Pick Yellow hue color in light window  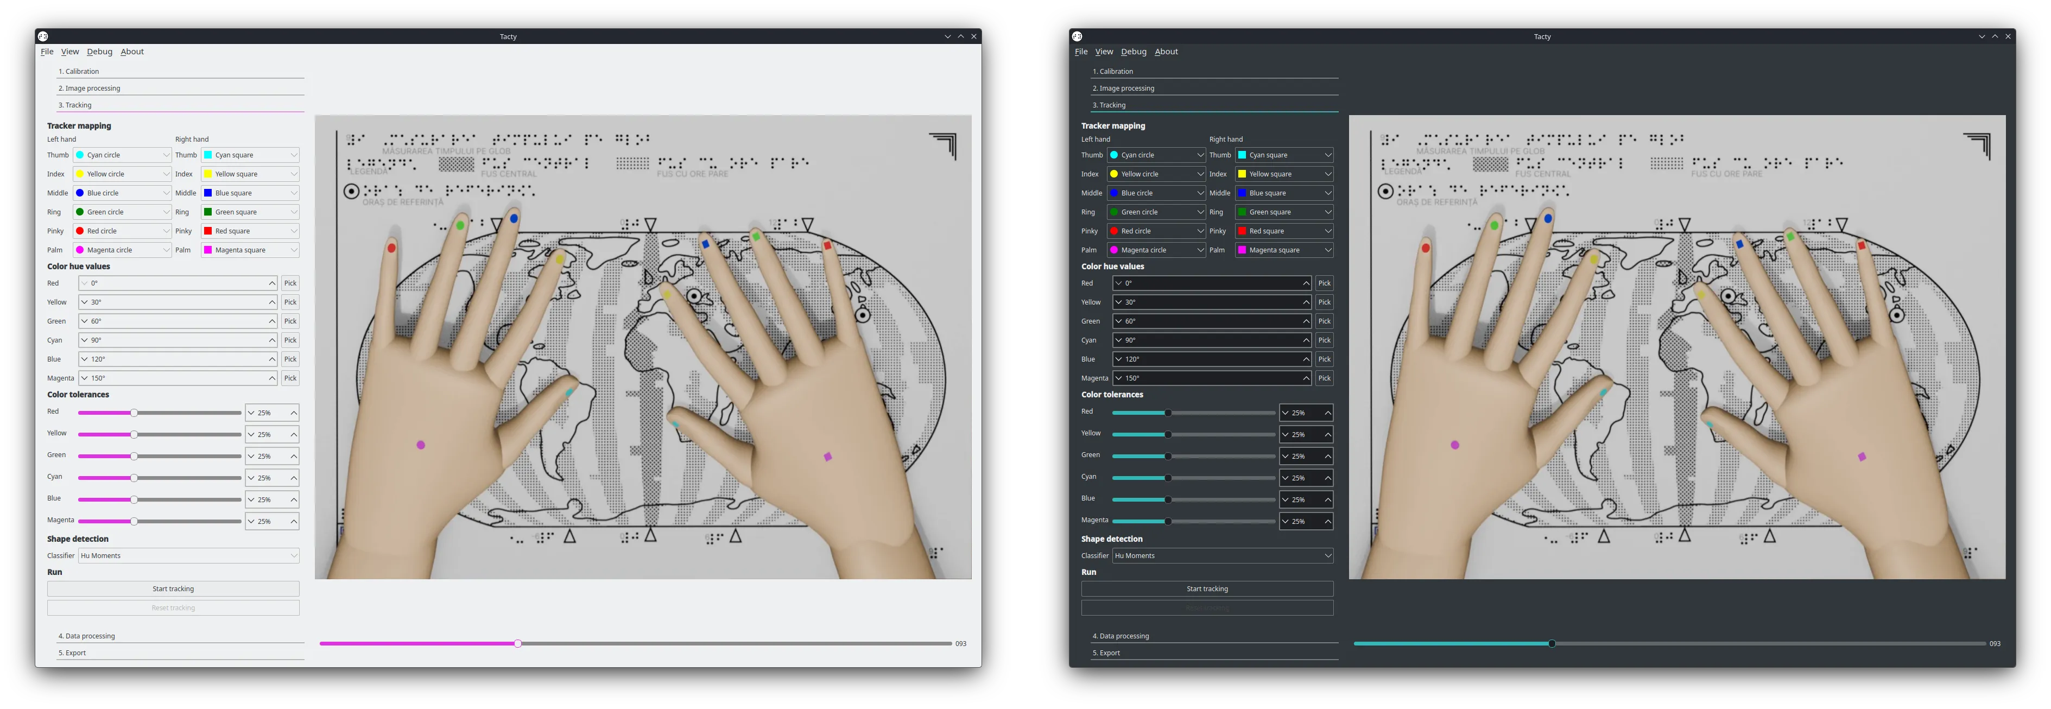[x=290, y=303]
